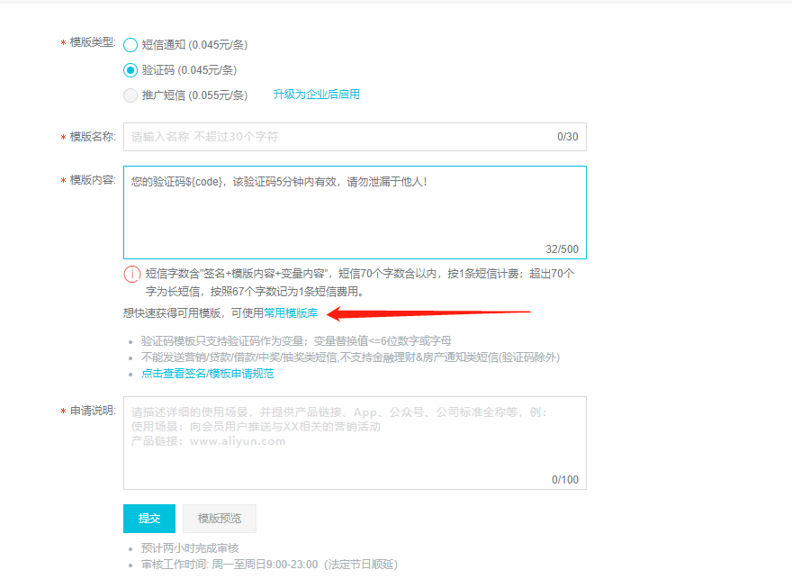Open the 升级为企业后启用 link
The width and height of the screenshot is (792, 588).
(316, 95)
